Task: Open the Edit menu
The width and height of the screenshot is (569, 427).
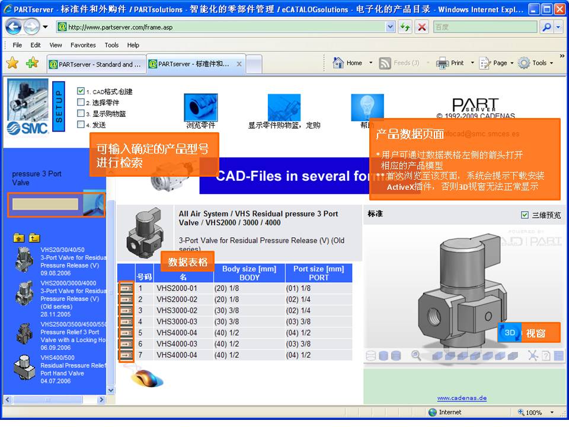Action: tap(36, 45)
